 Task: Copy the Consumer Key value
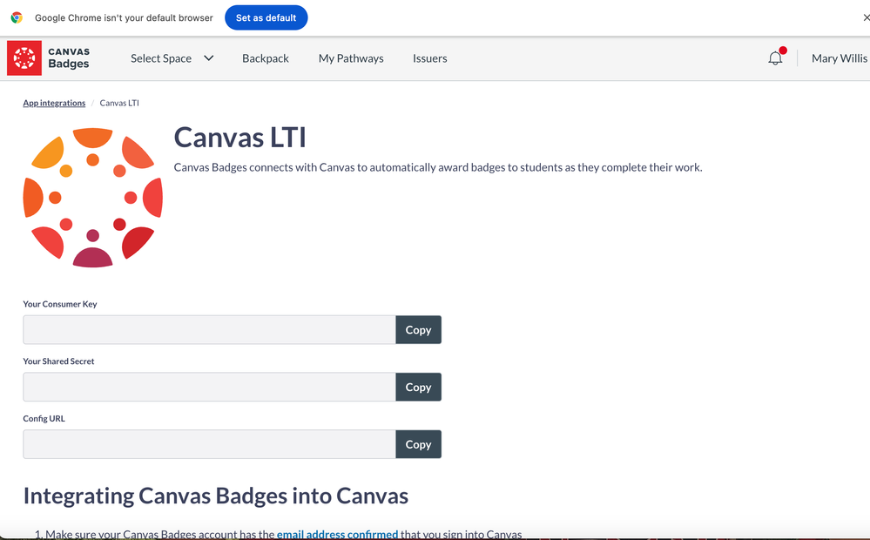click(x=418, y=330)
